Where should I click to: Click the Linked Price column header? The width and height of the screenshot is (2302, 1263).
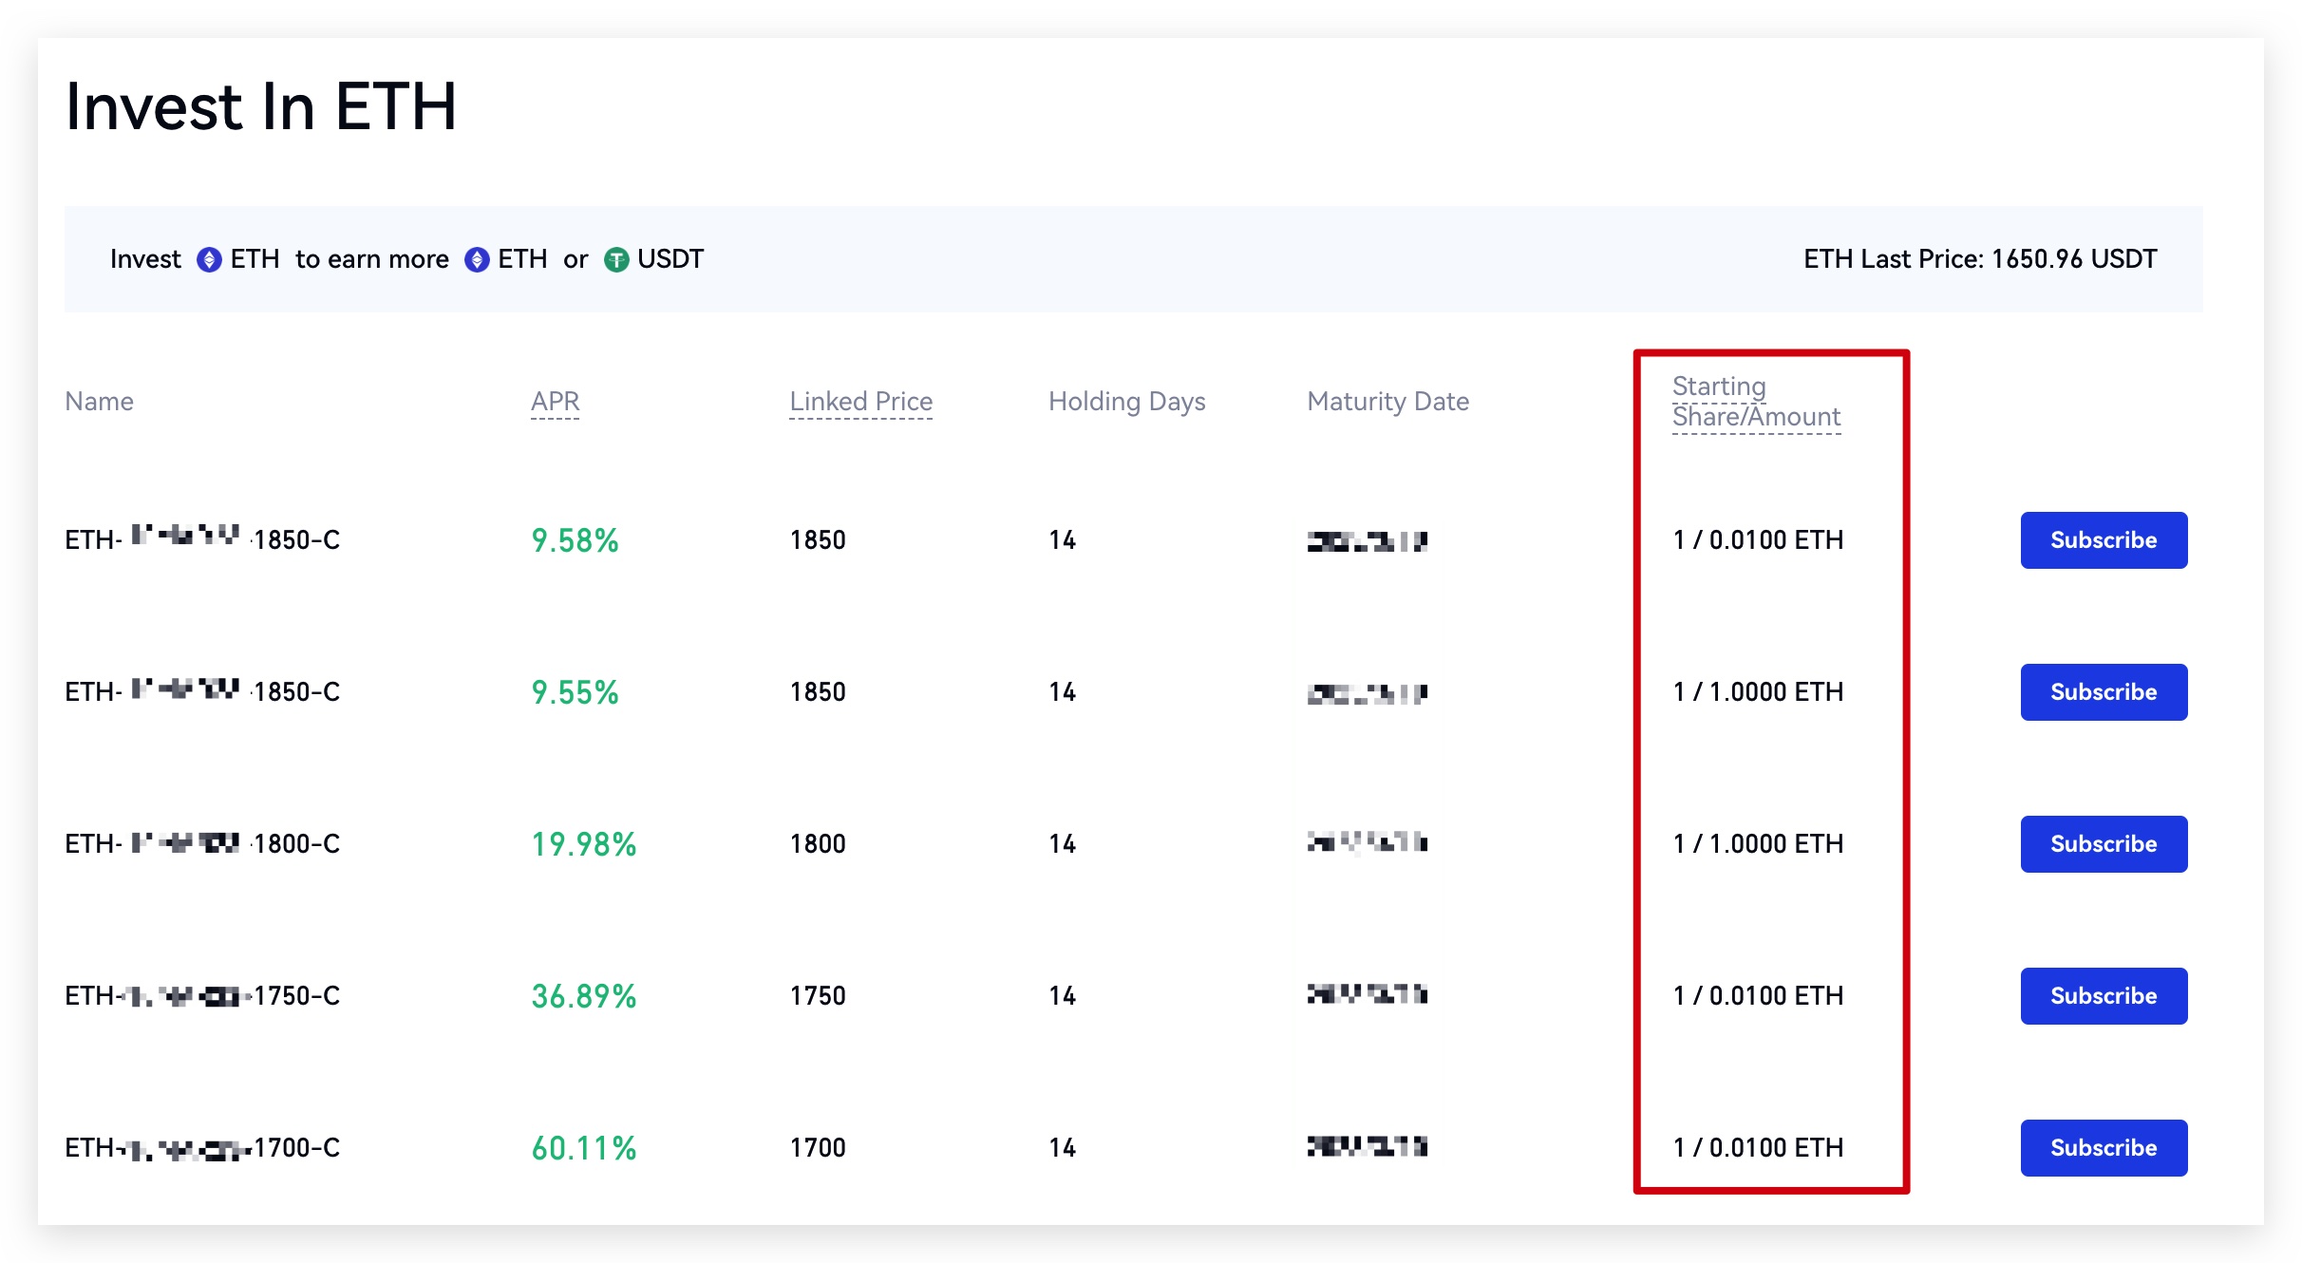860,402
